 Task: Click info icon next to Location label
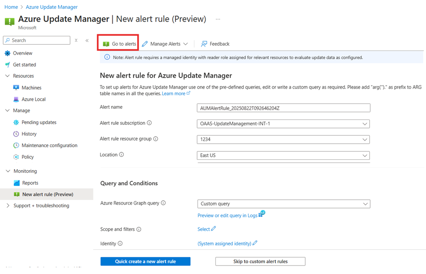point(122,155)
